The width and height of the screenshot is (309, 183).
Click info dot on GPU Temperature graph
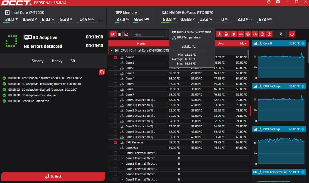click(x=303, y=172)
